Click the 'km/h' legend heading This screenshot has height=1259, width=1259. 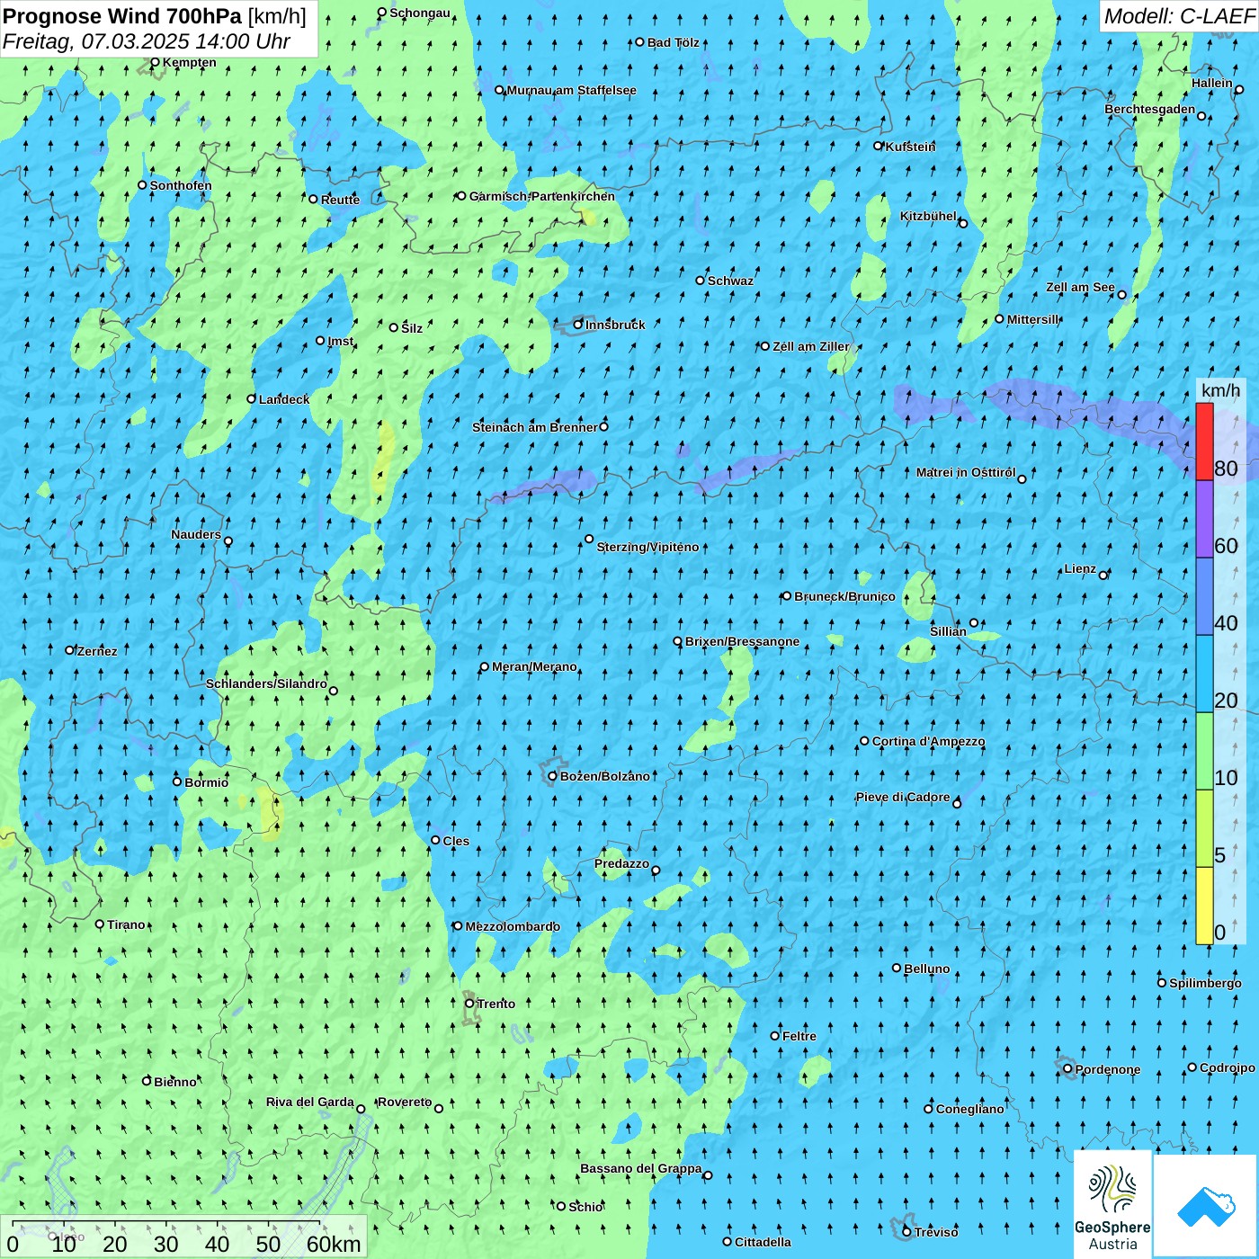1220,389
